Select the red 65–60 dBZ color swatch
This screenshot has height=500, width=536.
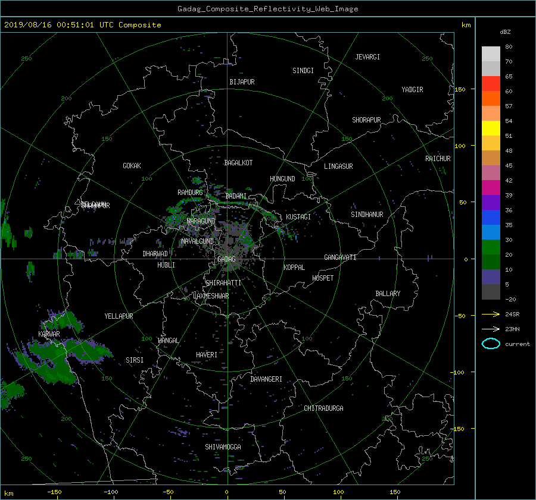pyautogui.click(x=491, y=84)
